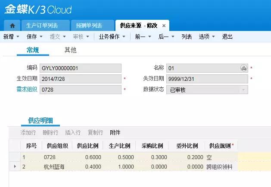Select the 供应明细 tab
Image resolution: width=271 pixels, height=187 pixels.
[x=40, y=120]
